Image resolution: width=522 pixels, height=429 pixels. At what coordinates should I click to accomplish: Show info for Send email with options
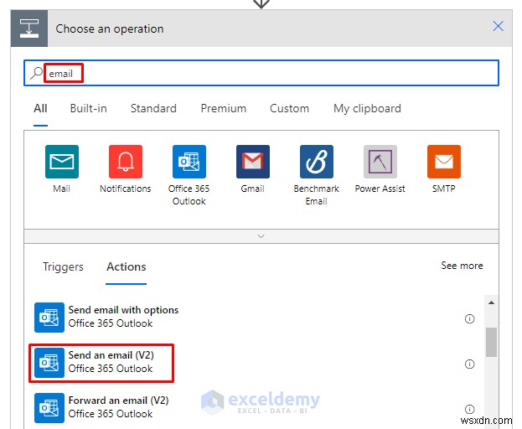pos(469,319)
